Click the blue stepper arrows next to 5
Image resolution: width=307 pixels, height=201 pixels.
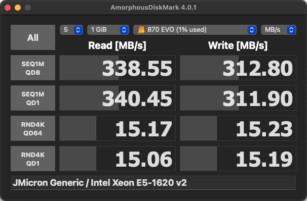pos(78,30)
